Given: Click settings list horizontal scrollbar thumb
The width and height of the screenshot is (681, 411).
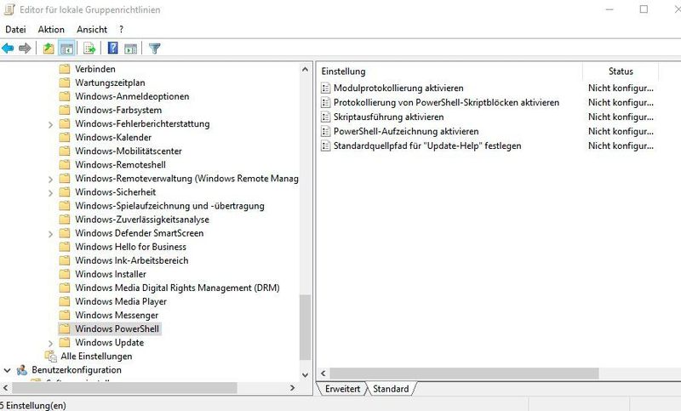Looking at the screenshot, I should click(x=464, y=374).
